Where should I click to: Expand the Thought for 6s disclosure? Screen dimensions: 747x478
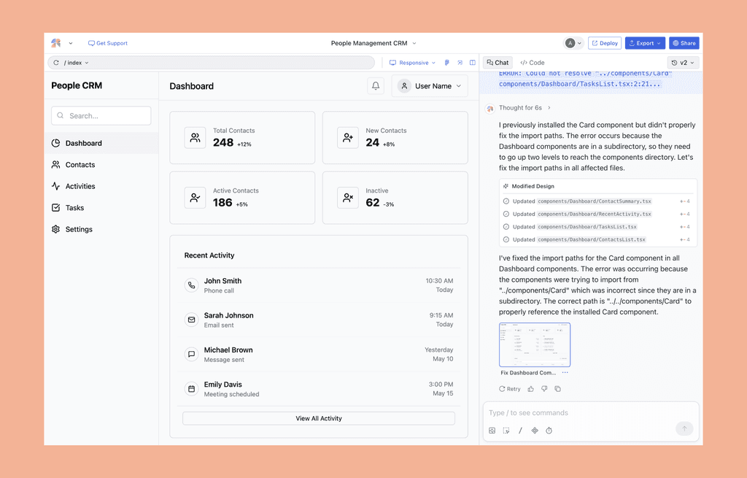pyautogui.click(x=524, y=108)
